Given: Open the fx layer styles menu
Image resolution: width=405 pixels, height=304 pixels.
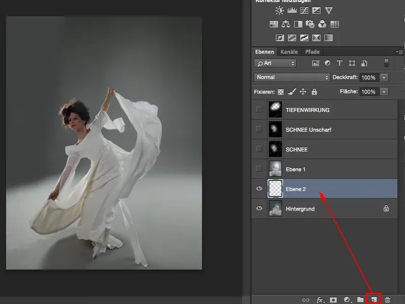Looking at the screenshot, I should point(320,300).
